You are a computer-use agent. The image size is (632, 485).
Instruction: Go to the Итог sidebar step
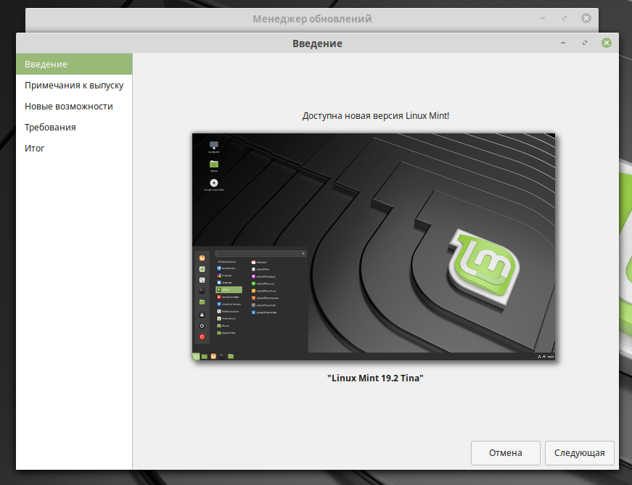(35, 149)
